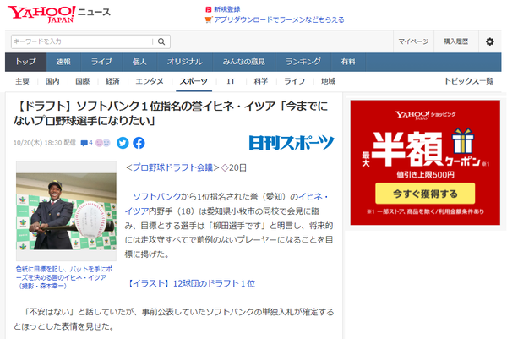
Task: Go to the エンタメ category
Action: (x=150, y=81)
